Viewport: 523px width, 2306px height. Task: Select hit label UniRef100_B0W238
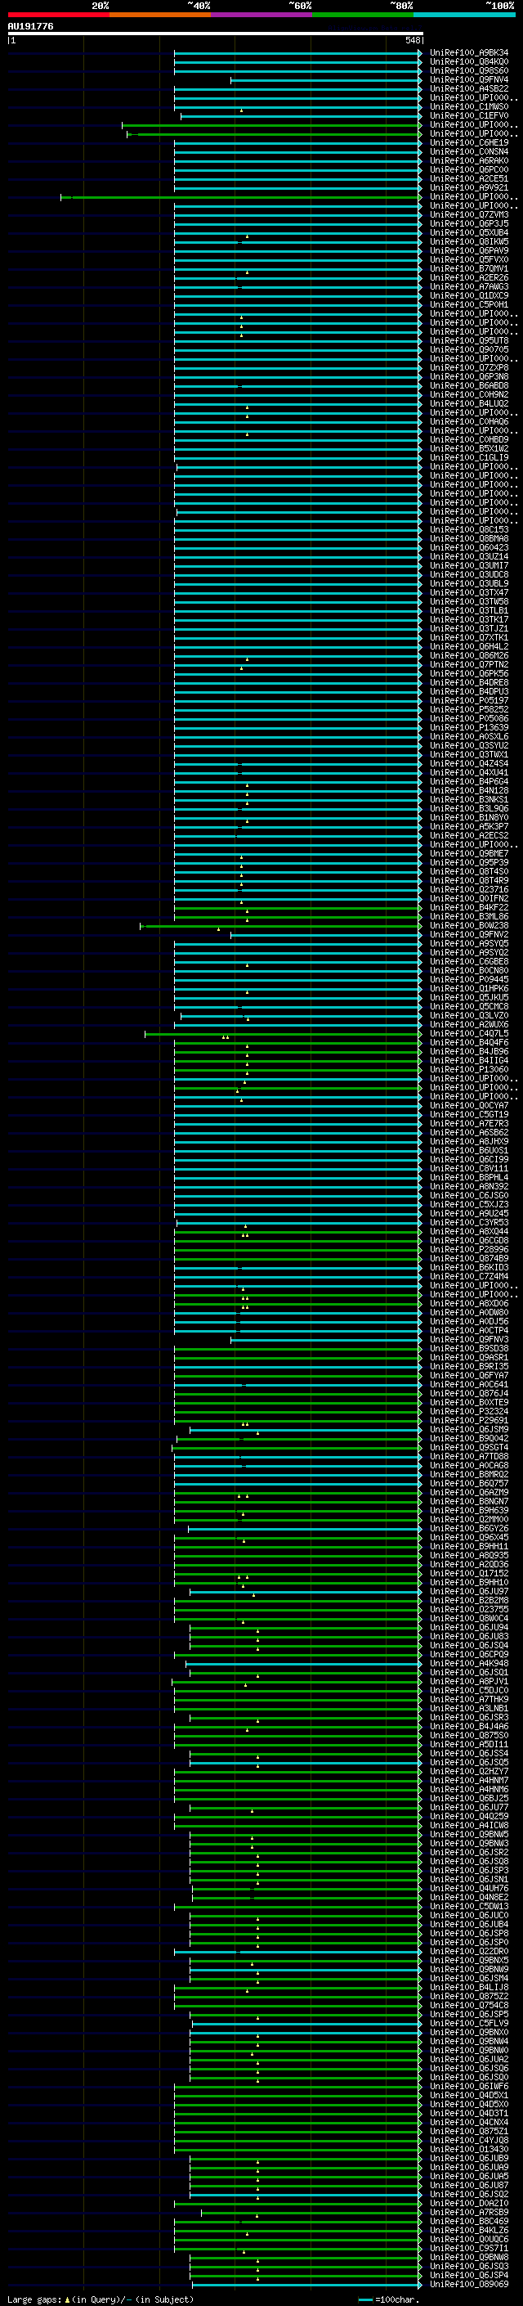pyautogui.click(x=469, y=926)
